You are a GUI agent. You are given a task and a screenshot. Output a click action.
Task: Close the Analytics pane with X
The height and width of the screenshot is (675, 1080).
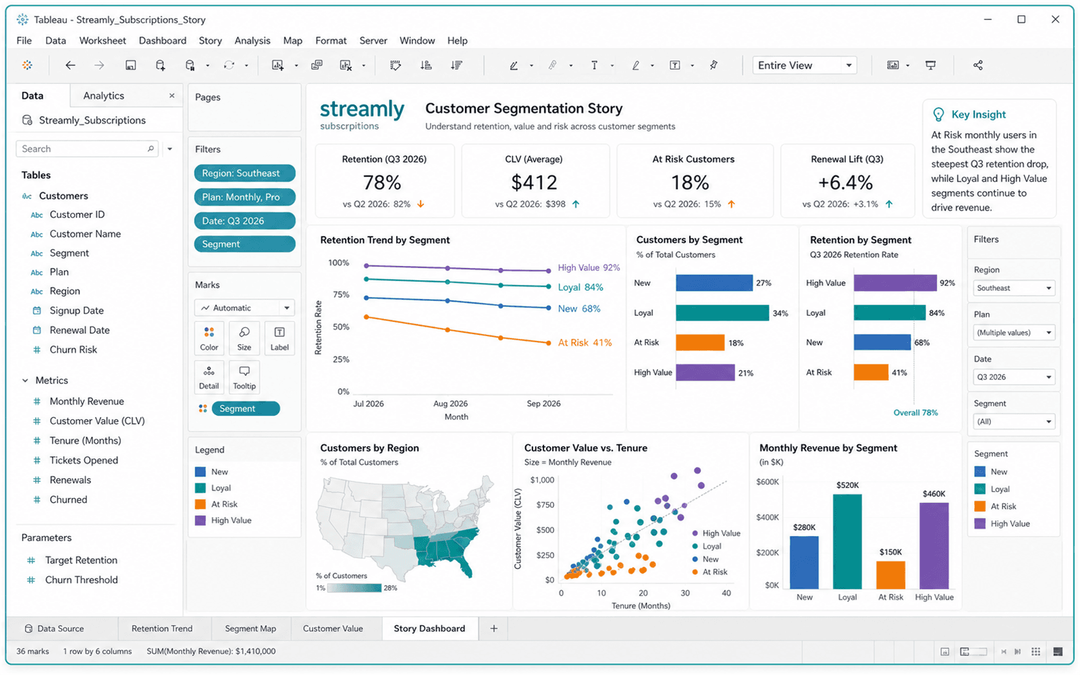coord(172,96)
